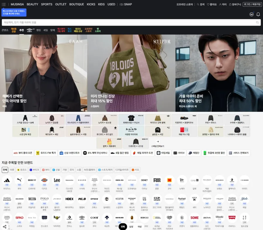Filter brands by 유즈드 chip

[22, 170]
